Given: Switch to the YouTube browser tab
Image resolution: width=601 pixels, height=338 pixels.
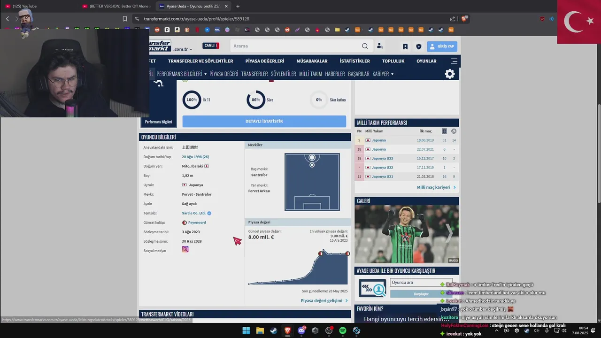Looking at the screenshot, I should click(38, 6).
